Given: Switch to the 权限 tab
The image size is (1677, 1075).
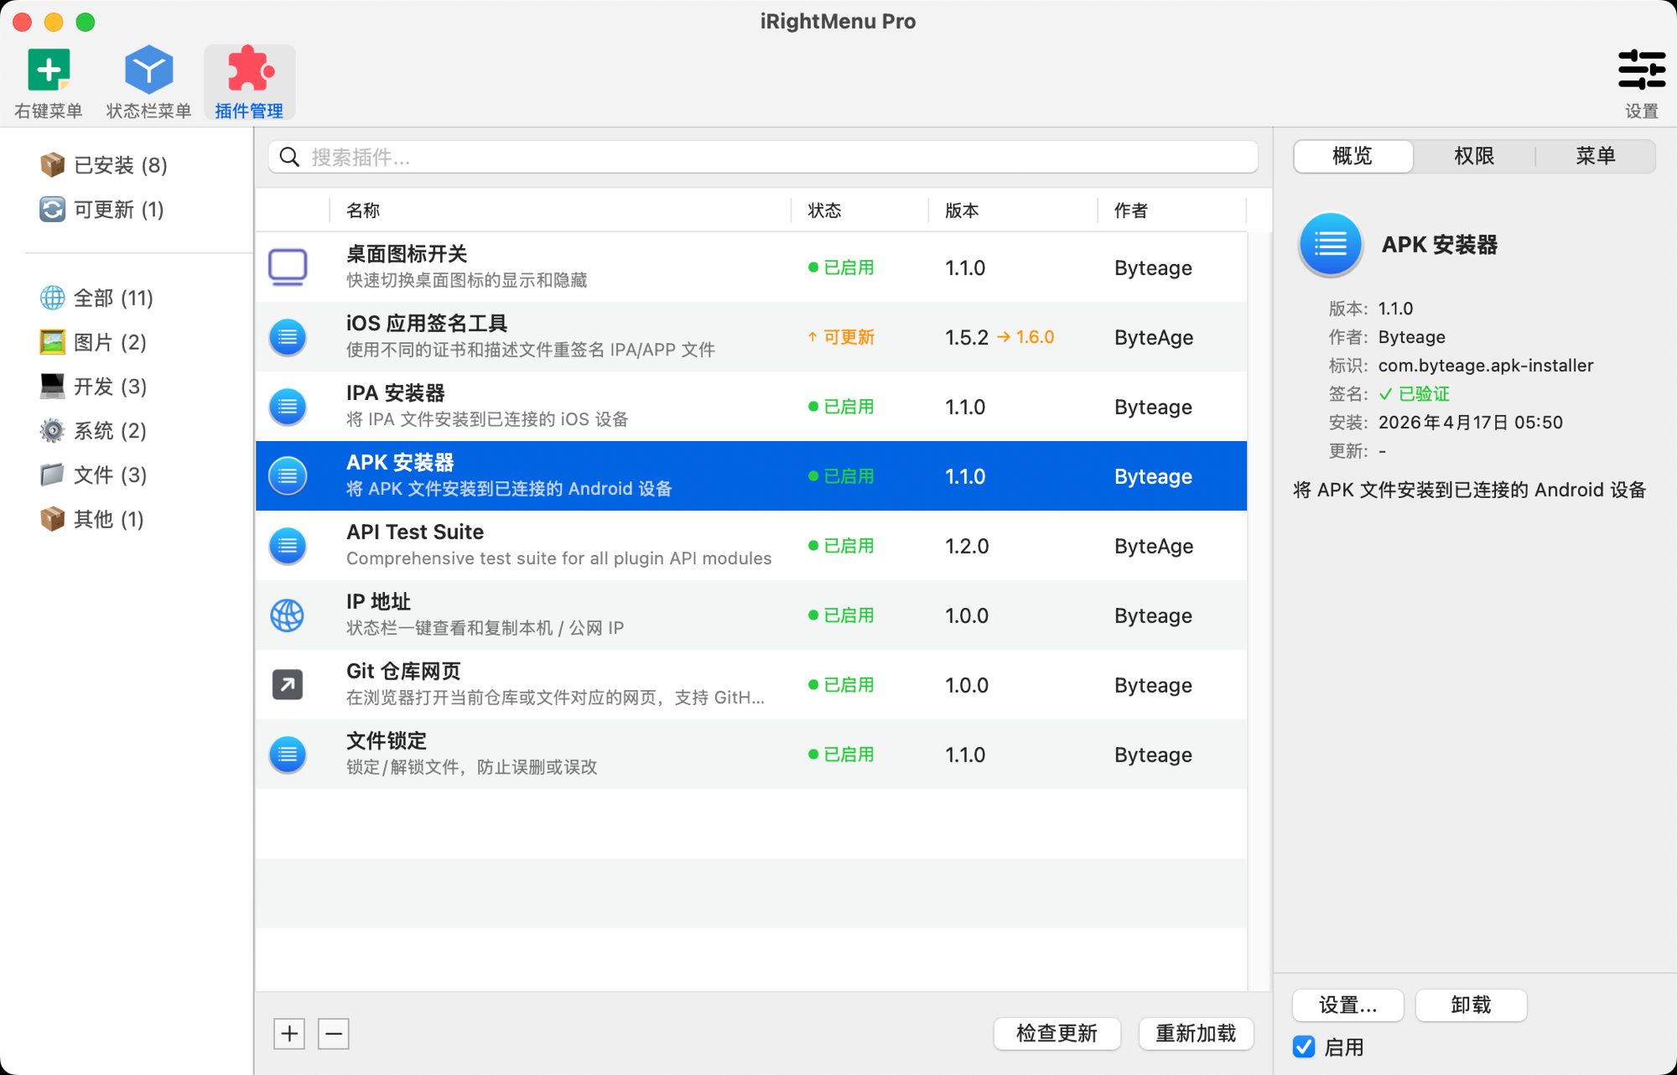Looking at the screenshot, I should pyautogui.click(x=1474, y=156).
